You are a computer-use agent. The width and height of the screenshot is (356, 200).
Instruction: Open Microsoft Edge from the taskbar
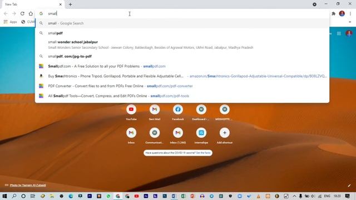coord(71,196)
